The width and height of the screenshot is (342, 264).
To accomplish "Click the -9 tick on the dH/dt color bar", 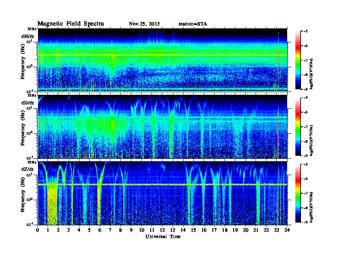I will coord(306,89).
